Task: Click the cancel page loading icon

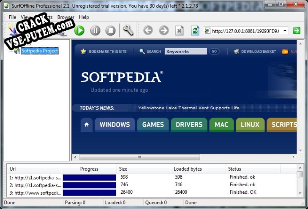Action: click(x=180, y=30)
